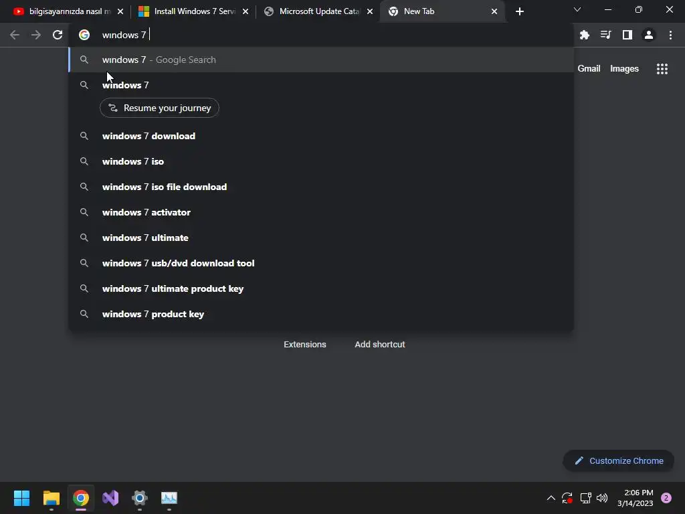Open a new tab with plus button

click(519, 11)
